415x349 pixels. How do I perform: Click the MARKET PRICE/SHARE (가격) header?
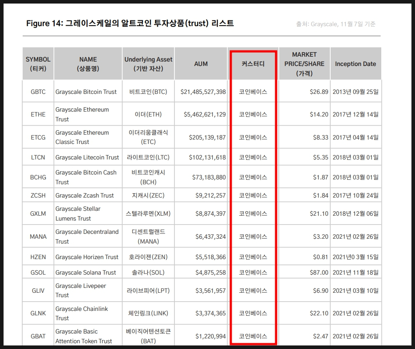coord(304,64)
